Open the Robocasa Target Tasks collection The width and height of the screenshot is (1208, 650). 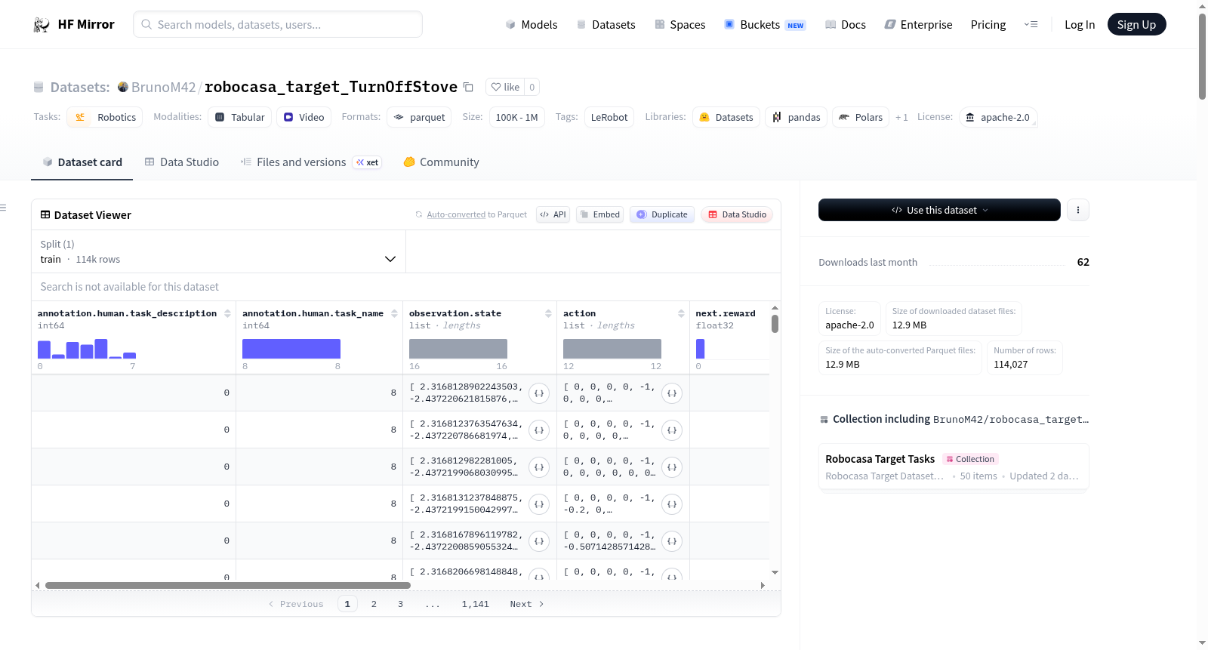click(954, 467)
